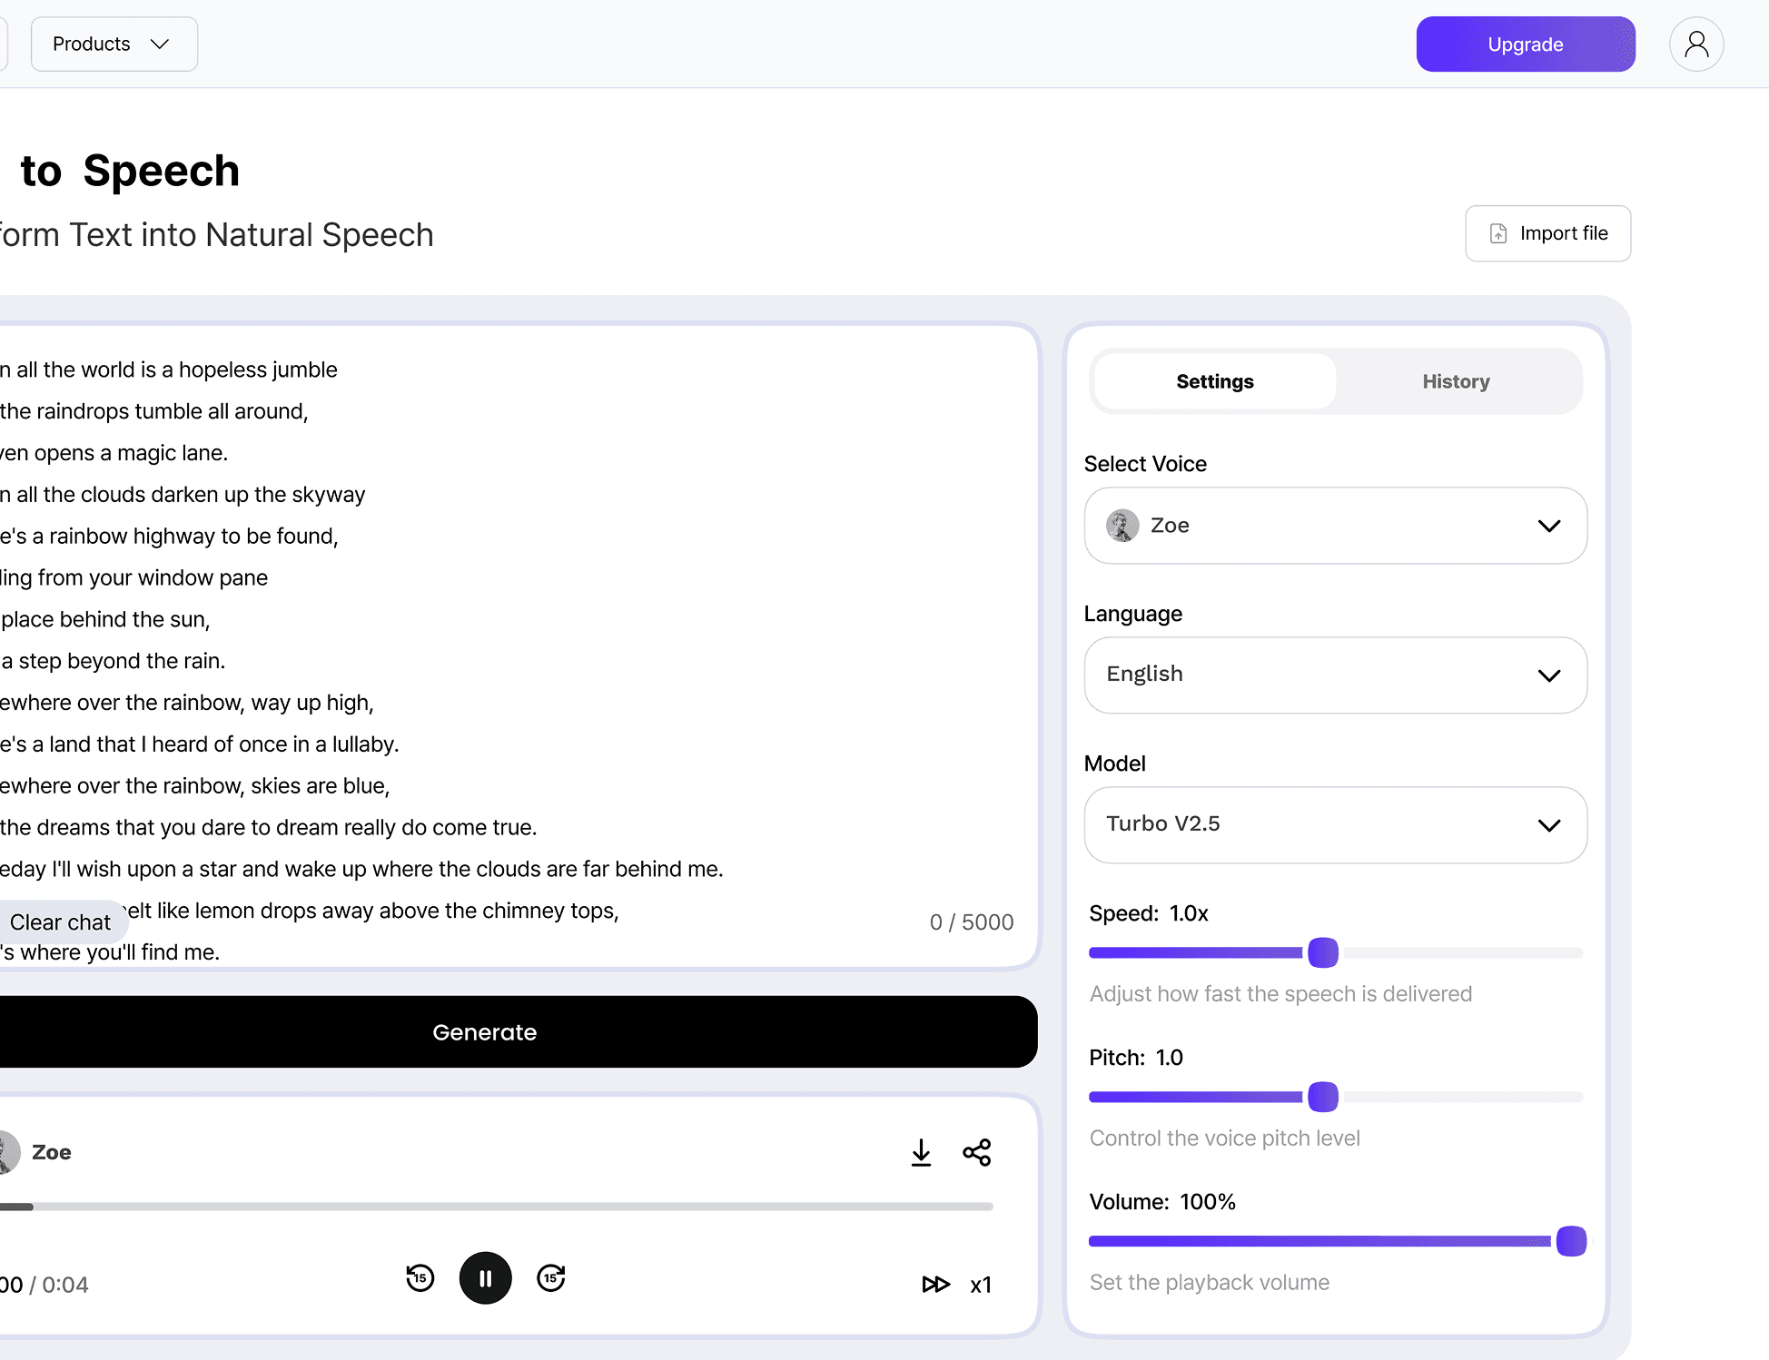Click the Speed slider handle
Image resolution: width=1769 pixels, height=1360 pixels.
[x=1322, y=952]
